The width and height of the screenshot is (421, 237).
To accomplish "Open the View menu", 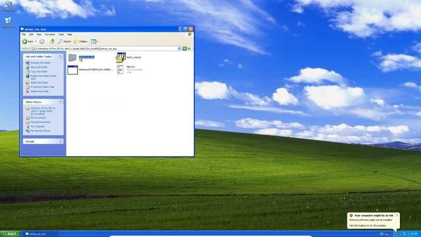I will point(39,34).
